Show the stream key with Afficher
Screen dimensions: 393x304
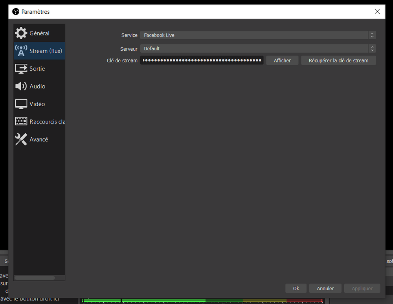coord(282,61)
